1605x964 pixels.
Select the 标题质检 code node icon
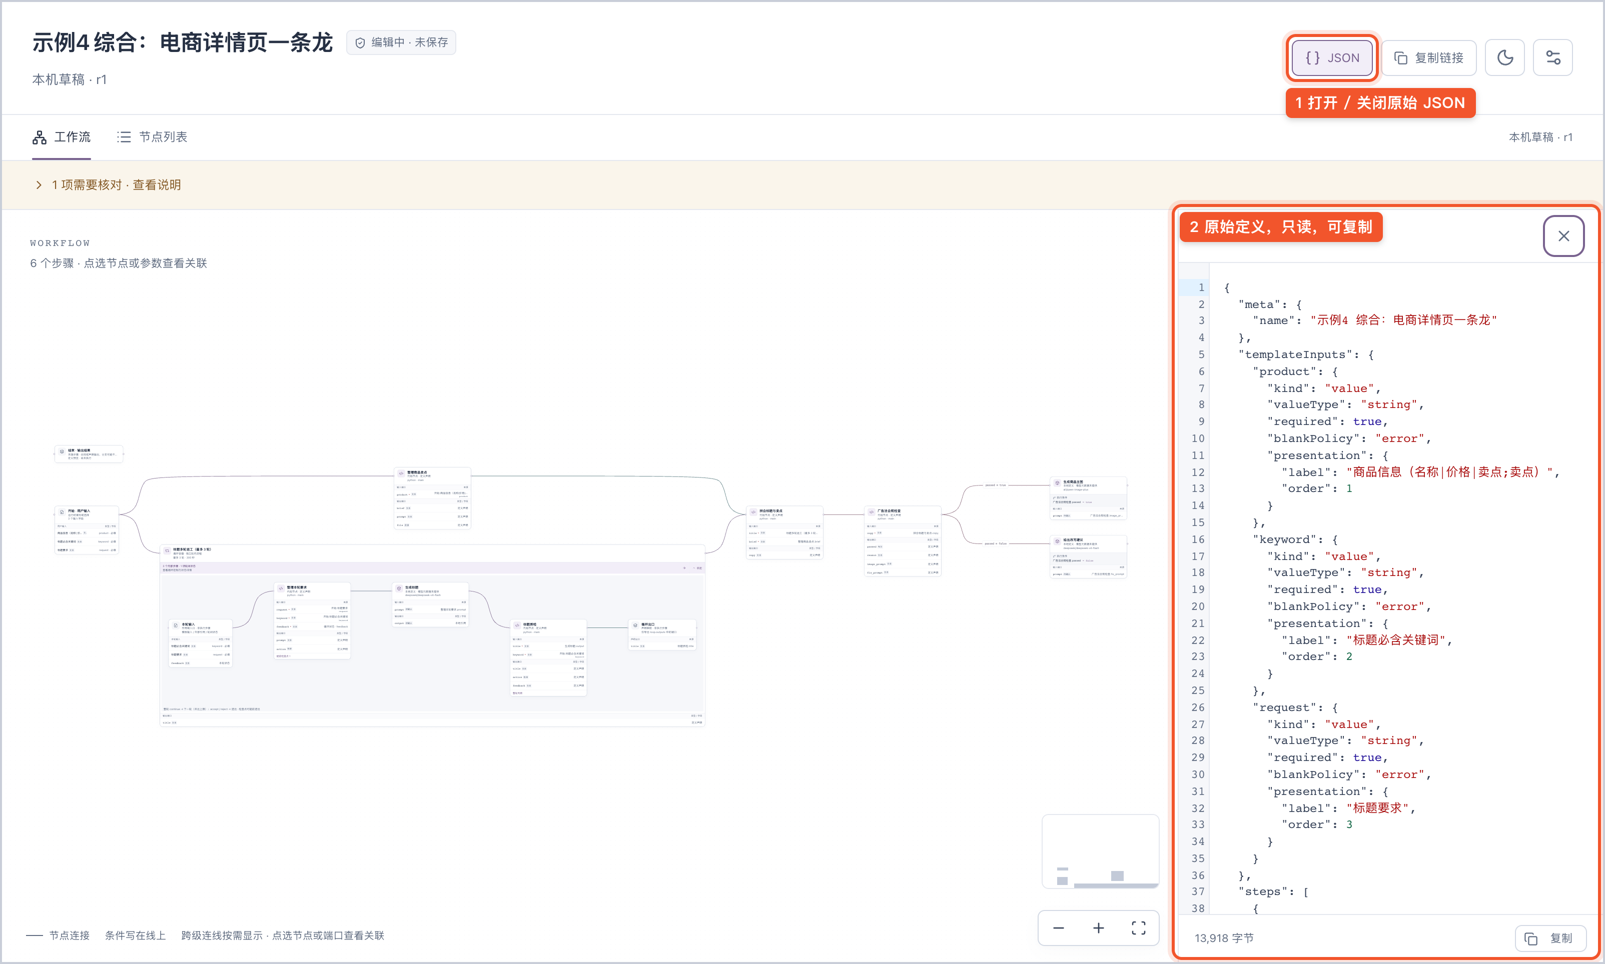[517, 625]
